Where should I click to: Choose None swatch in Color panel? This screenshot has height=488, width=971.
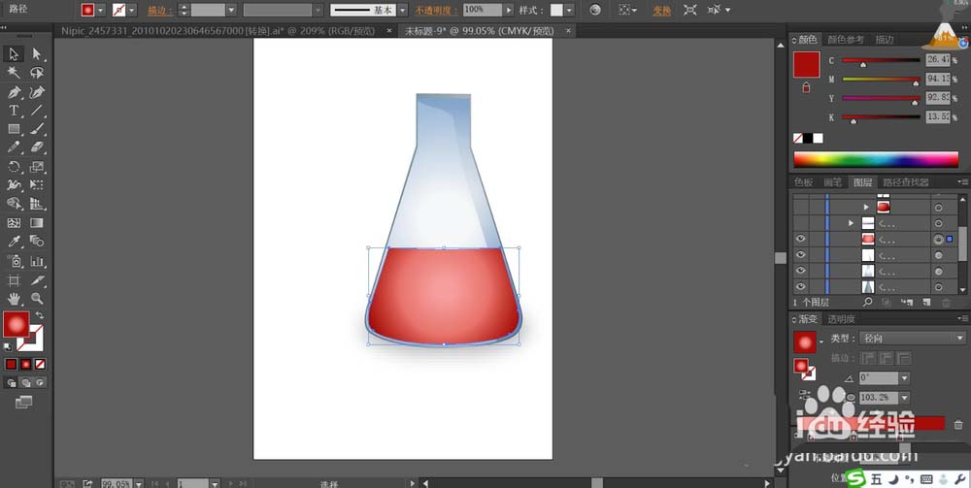(x=798, y=139)
